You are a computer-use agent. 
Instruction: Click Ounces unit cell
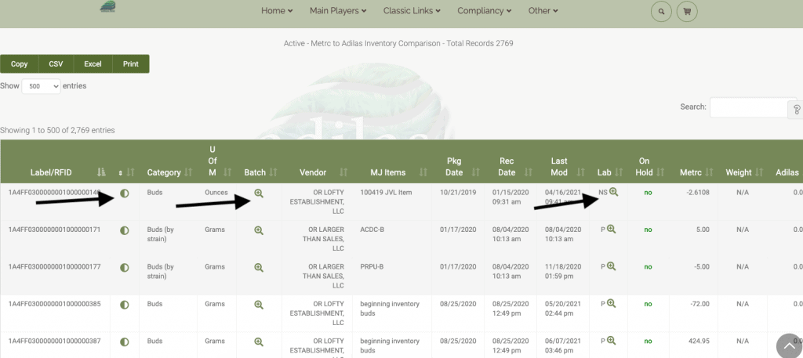pyautogui.click(x=216, y=192)
